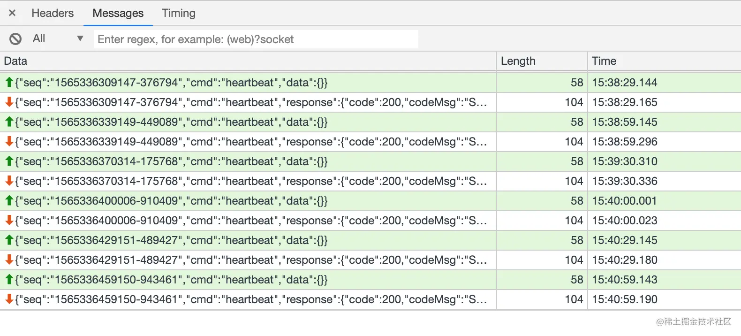Switch to the Headers tab
741x336 pixels.
(53, 13)
